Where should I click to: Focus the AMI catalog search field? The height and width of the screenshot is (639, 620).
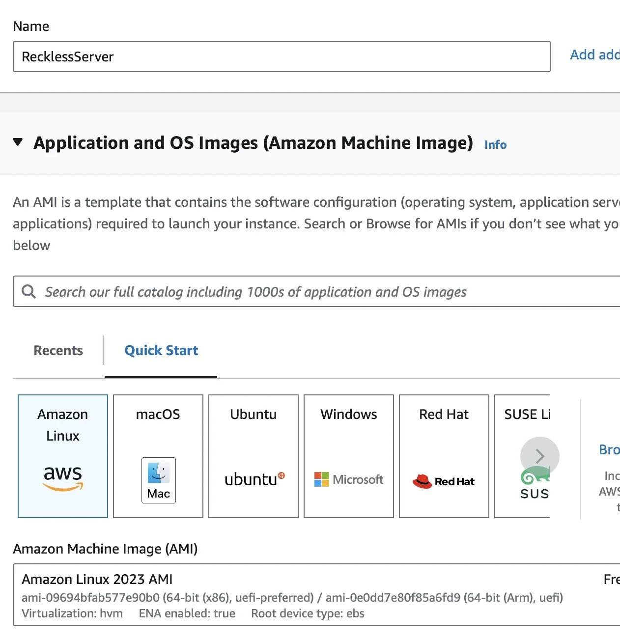pos(316,291)
